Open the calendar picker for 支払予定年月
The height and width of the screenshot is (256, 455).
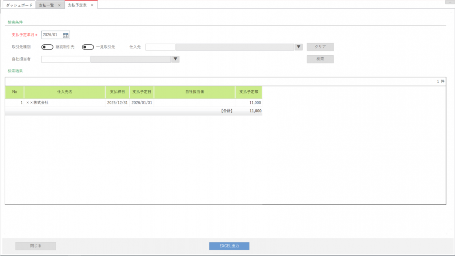66,35
